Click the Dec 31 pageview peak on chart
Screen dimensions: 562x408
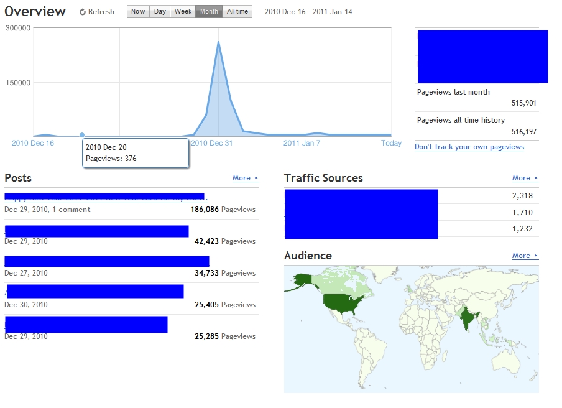click(218, 42)
